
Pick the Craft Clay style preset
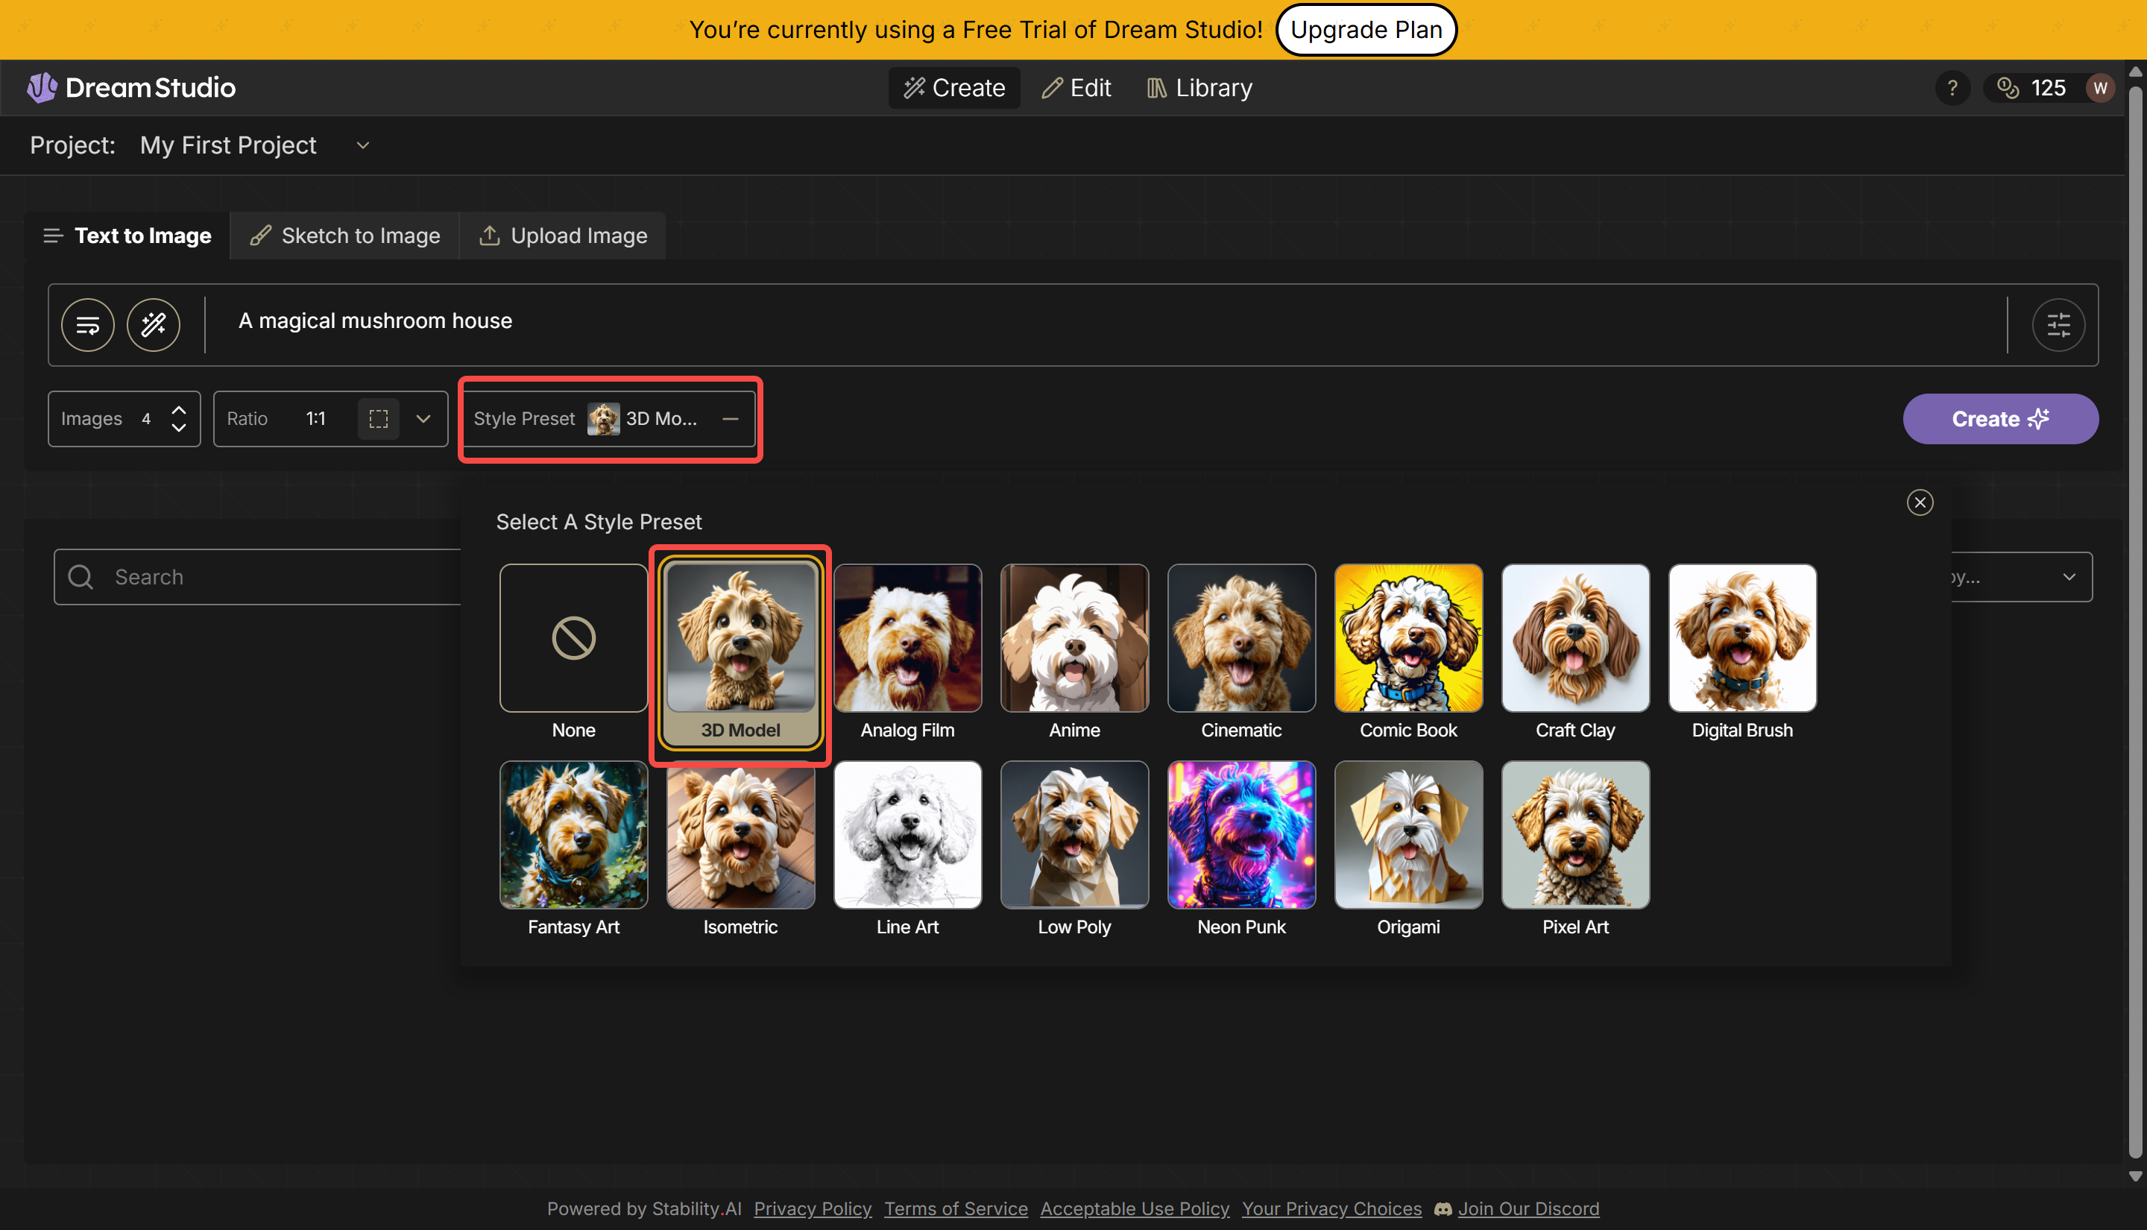pyautogui.click(x=1574, y=638)
